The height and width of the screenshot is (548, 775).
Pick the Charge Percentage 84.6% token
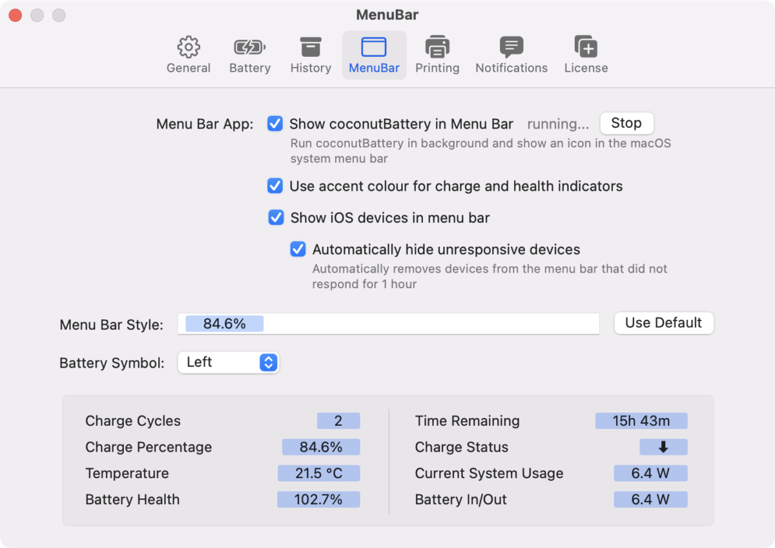click(x=321, y=447)
